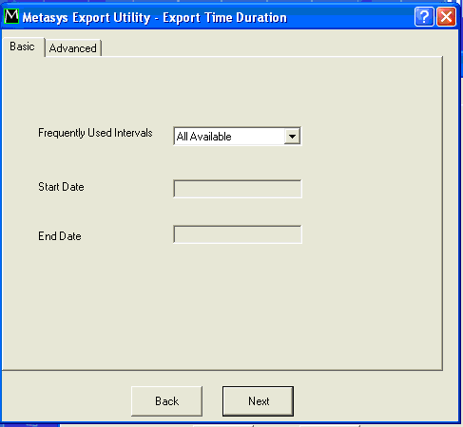The height and width of the screenshot is (427, 463).
Task: Click the Start Date label
Action: point(61,187)
